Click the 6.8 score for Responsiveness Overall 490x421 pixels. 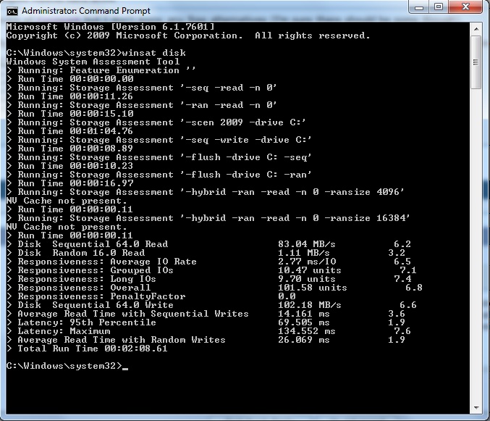pos(414,288)
